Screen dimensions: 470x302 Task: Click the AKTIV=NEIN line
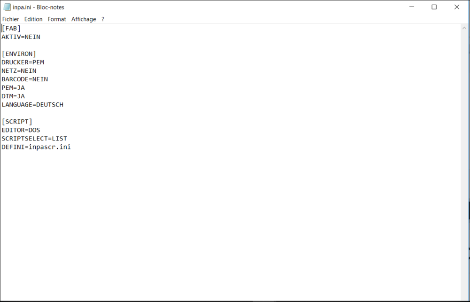point(21,37)
